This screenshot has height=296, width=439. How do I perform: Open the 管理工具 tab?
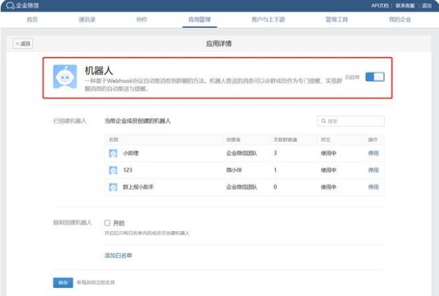pos(337,19)
